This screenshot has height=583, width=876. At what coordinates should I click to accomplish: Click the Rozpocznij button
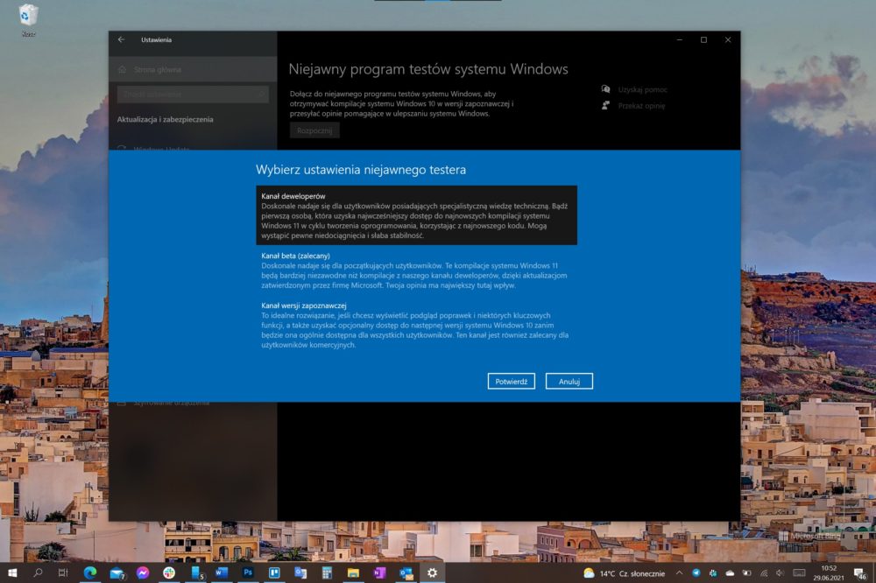coord(314,130)
